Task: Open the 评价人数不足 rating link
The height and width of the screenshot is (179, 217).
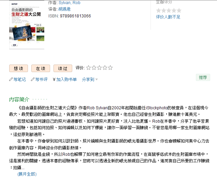Action: pos(168,17)
